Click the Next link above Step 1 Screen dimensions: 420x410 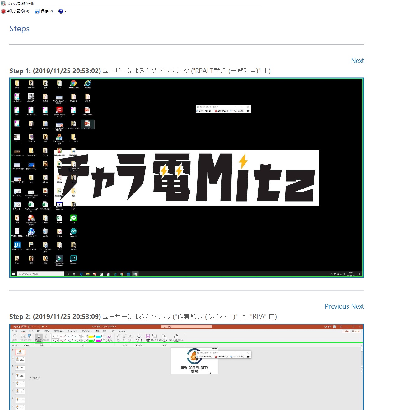[357, 60]
